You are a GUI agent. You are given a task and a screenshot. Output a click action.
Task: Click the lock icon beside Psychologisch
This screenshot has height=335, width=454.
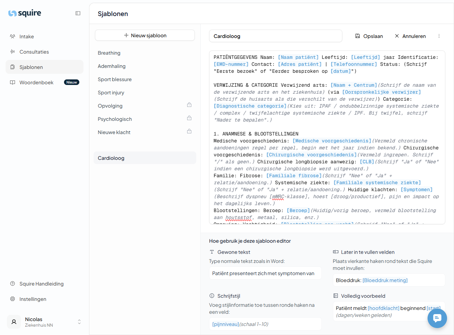pyautogui.click(x=189, y=118)
